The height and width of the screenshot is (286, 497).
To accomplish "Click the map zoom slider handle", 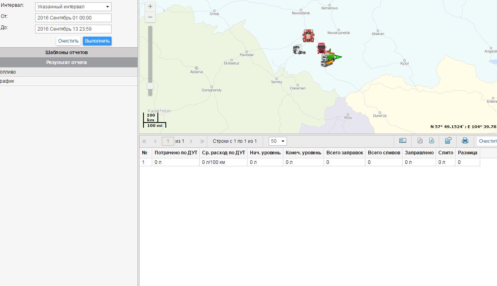I will 150,86.
